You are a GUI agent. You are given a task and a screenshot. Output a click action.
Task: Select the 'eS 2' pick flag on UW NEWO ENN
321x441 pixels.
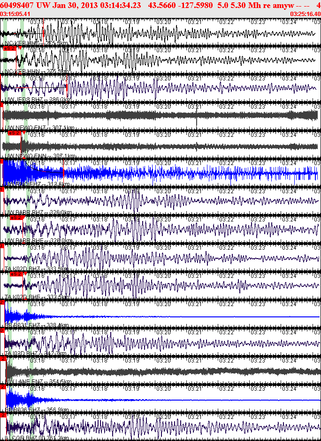(x=15, y=133)
